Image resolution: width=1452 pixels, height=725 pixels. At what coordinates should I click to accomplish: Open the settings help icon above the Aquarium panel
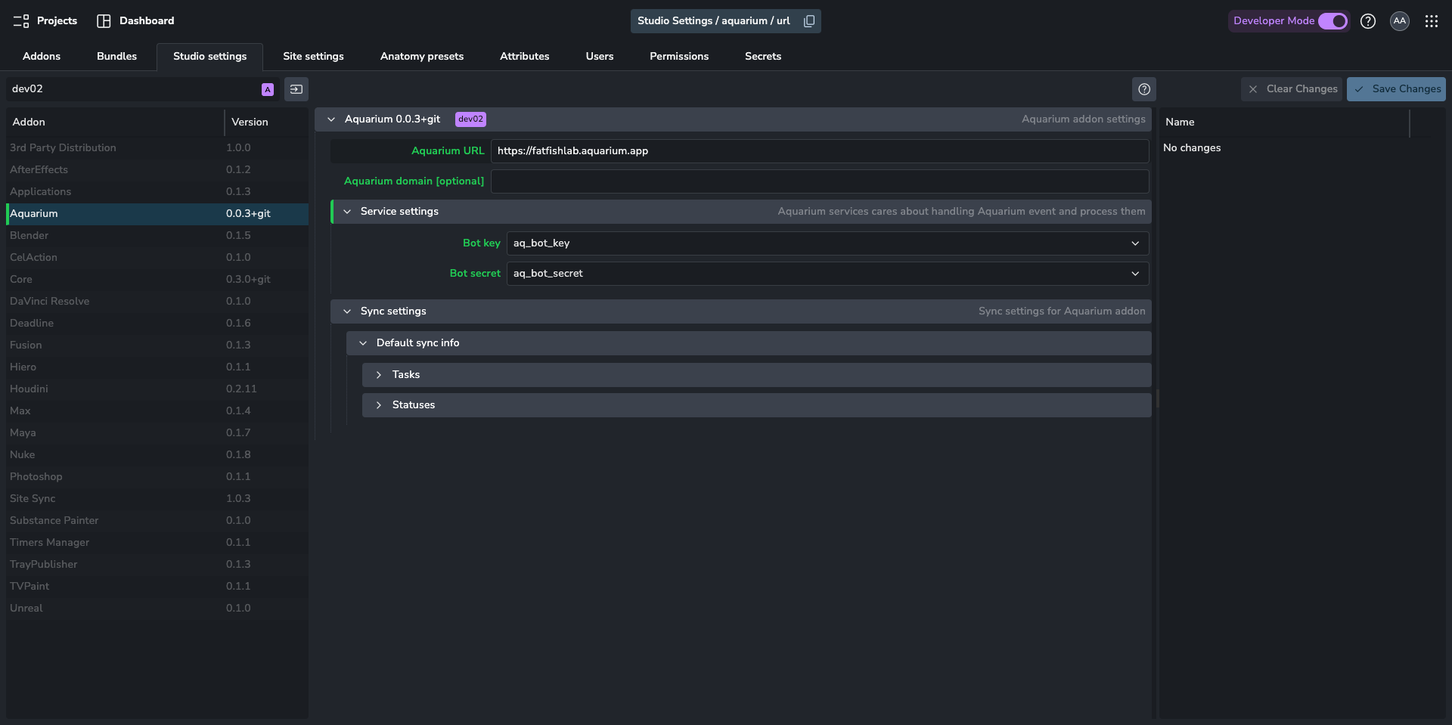coord(1144,89)
